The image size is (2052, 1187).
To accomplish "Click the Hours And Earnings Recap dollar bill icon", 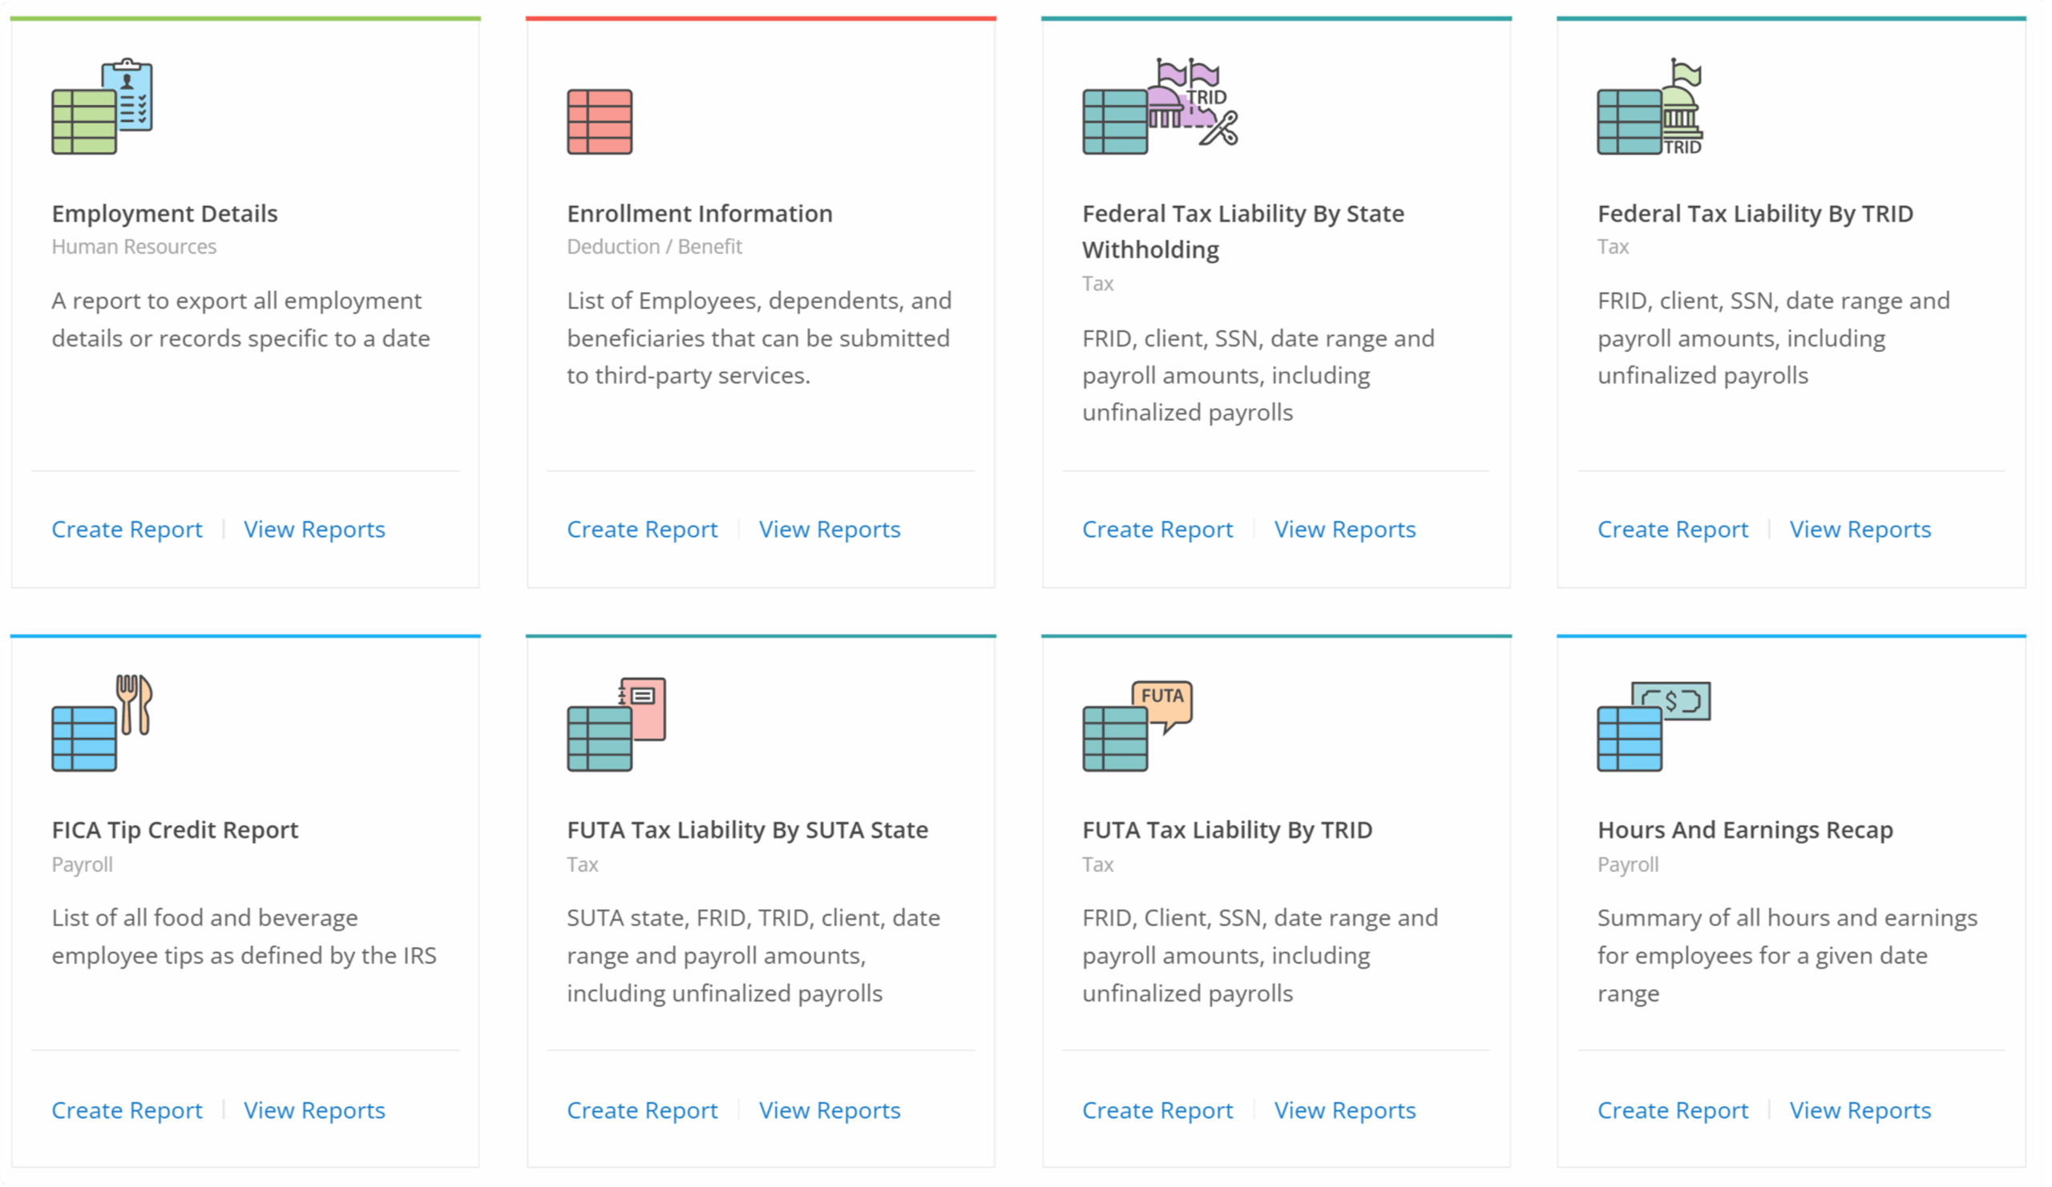I will [x=1653, y=725].
